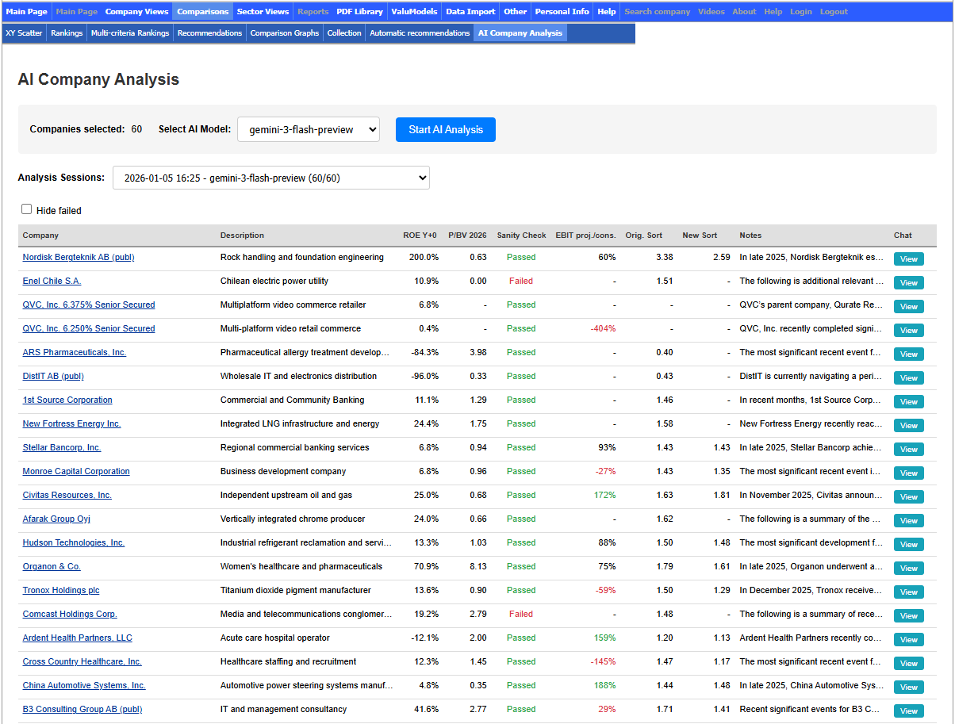The image size is (955, 724).
Task: Toggle the Hide failed checkbox
Action: pos(27,209)
